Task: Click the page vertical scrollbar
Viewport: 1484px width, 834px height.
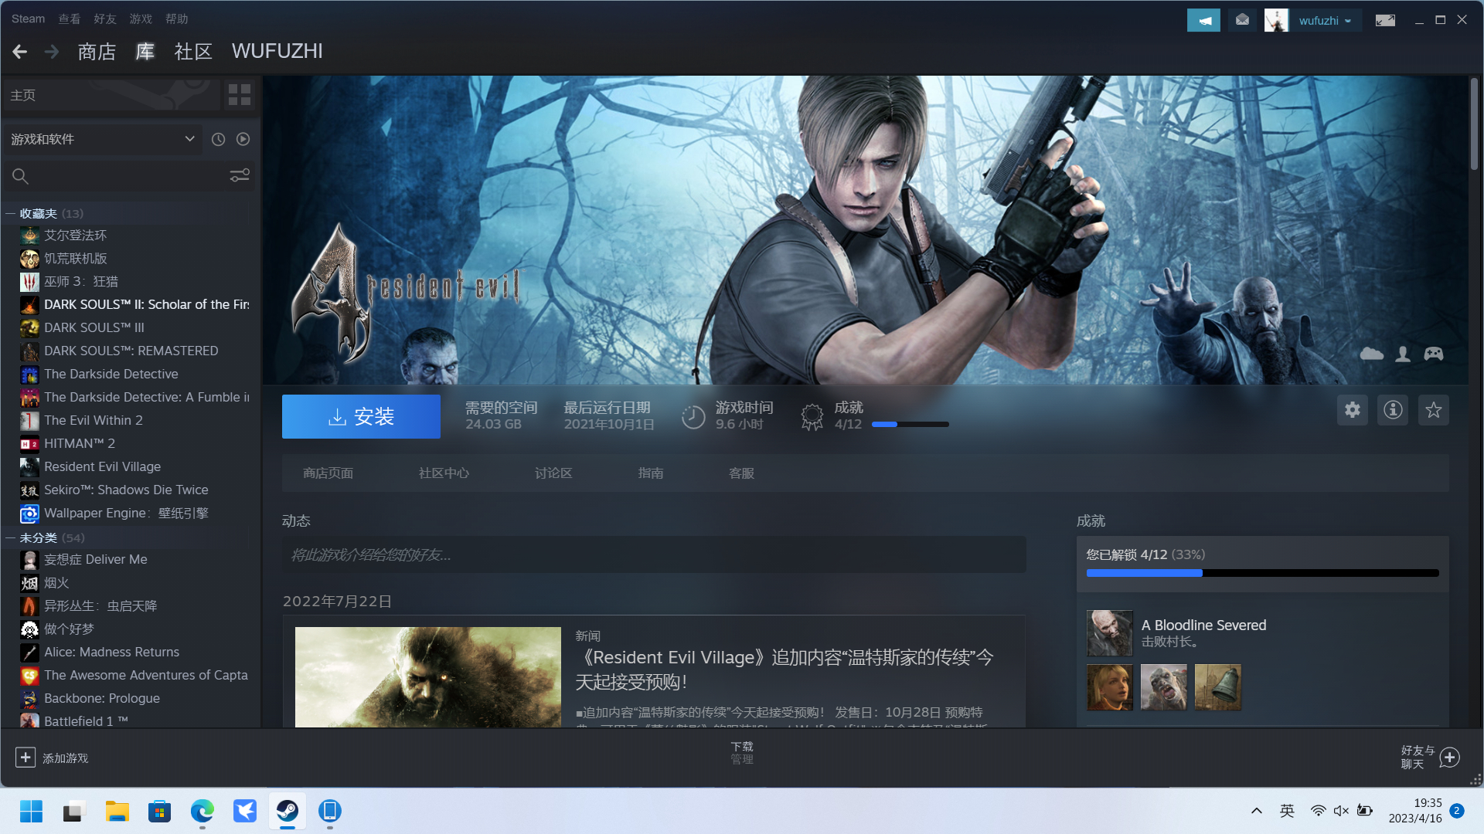Action: tap(1474, 124)
